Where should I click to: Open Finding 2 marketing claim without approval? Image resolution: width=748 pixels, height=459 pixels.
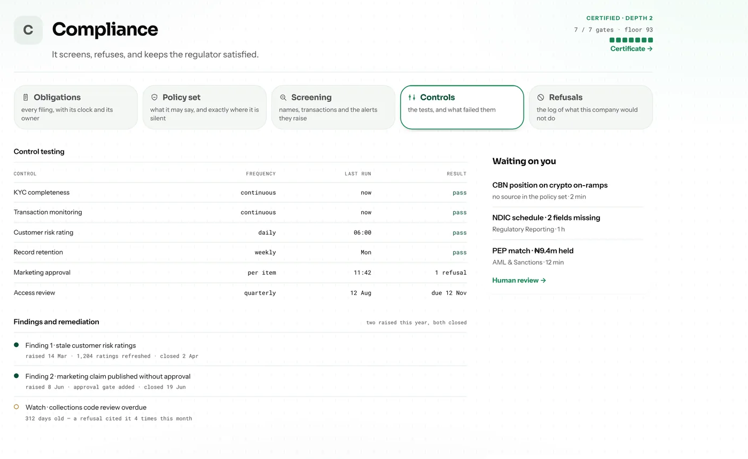click(x=240, y=381)
